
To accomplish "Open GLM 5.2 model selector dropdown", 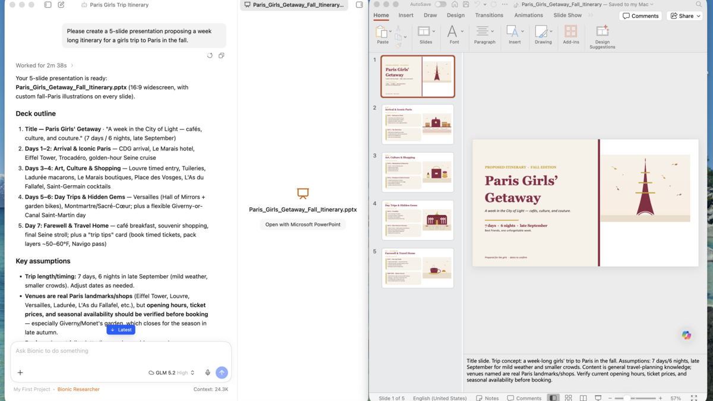I will click(x=172, y=372).
